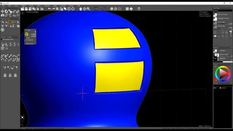Click the copy icon in top toolbar
The width and height of the screenshot is (233, 131).
click(34, 9)
